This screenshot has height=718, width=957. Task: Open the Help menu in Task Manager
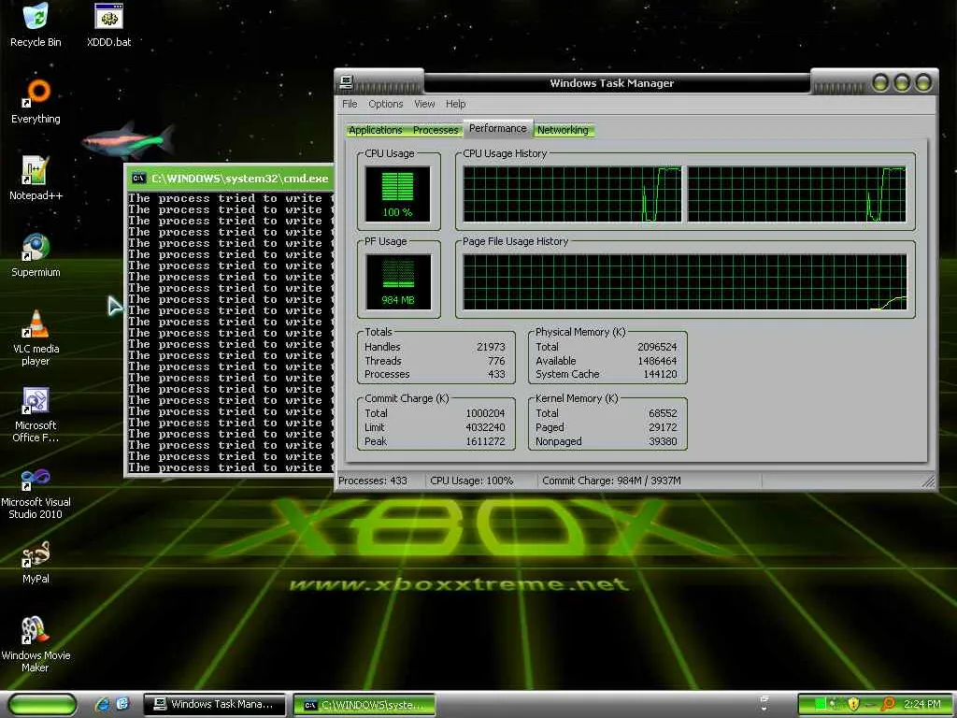click(455, 104)
